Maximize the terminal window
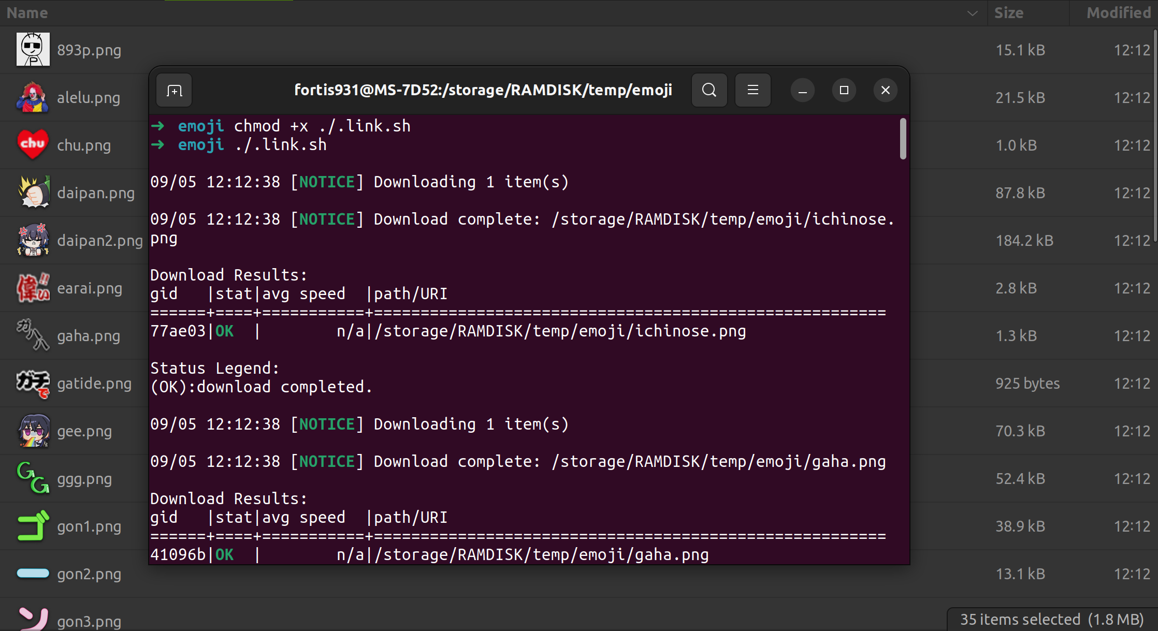 pos(844,90)
